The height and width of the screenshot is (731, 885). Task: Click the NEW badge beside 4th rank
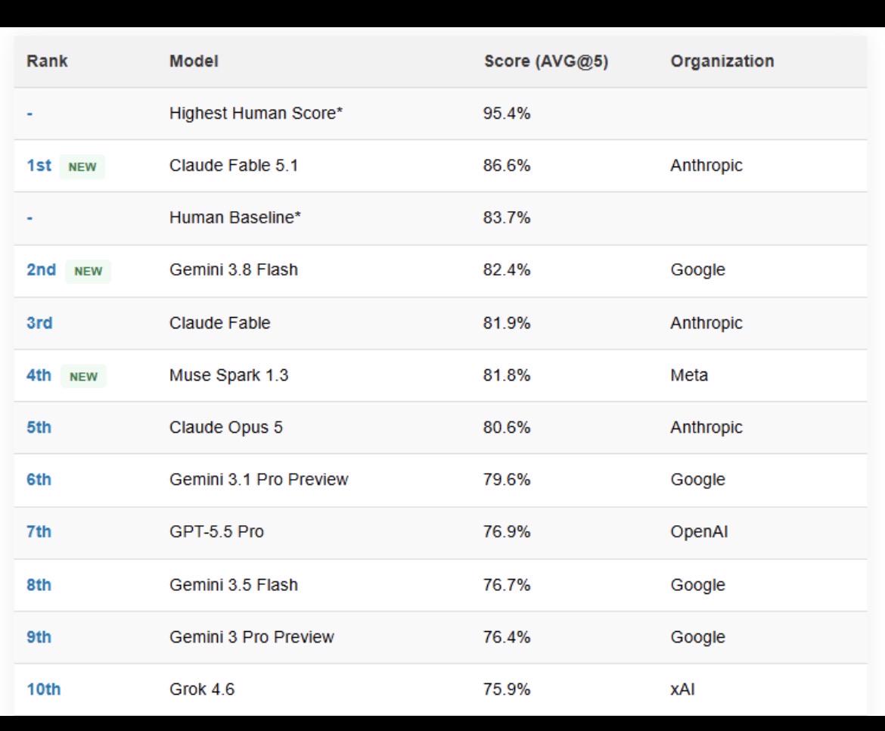coord(83,377)
